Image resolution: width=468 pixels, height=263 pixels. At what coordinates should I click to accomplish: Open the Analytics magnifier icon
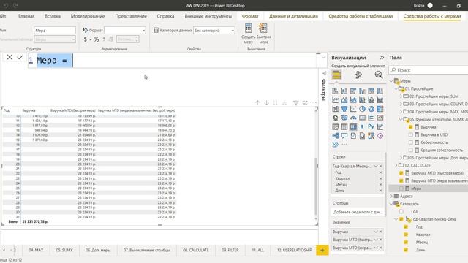(379, 75)
